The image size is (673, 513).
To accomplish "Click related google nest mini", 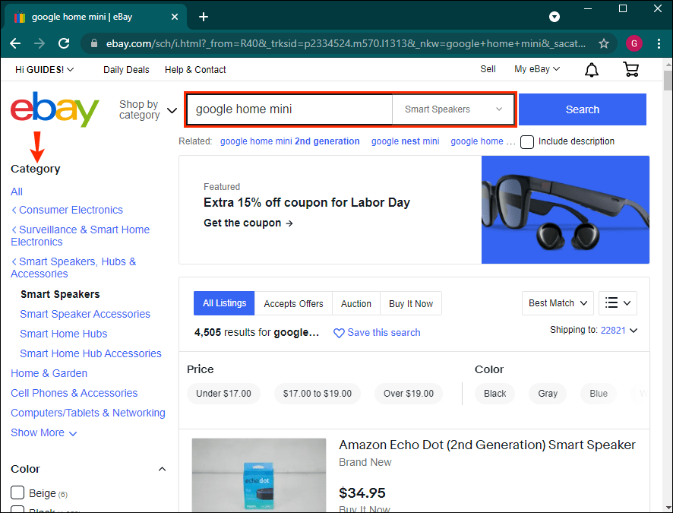I will click(405, 141).
